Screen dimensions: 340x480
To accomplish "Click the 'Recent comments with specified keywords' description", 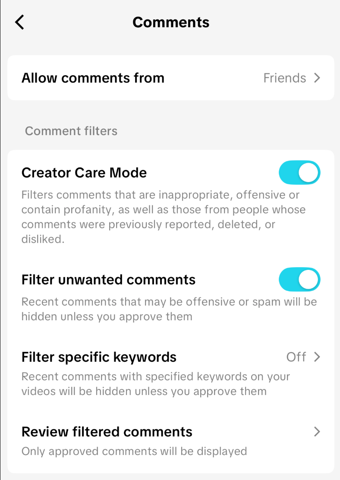I will (155, 384).
